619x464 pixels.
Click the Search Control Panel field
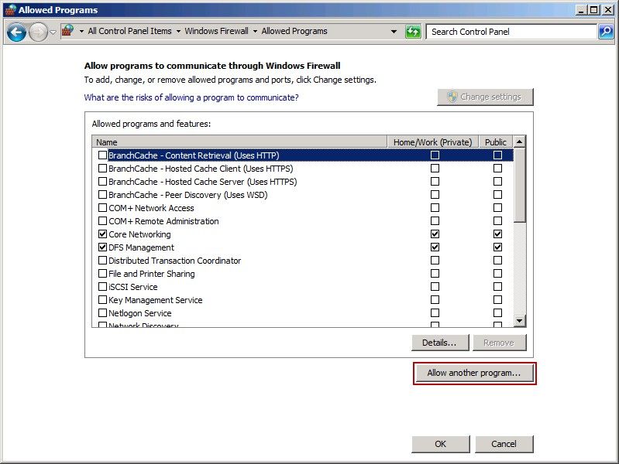[x=511, y=32]
